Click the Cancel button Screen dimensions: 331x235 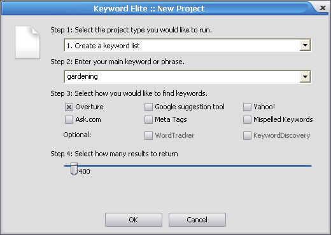[x=197, y=220]
